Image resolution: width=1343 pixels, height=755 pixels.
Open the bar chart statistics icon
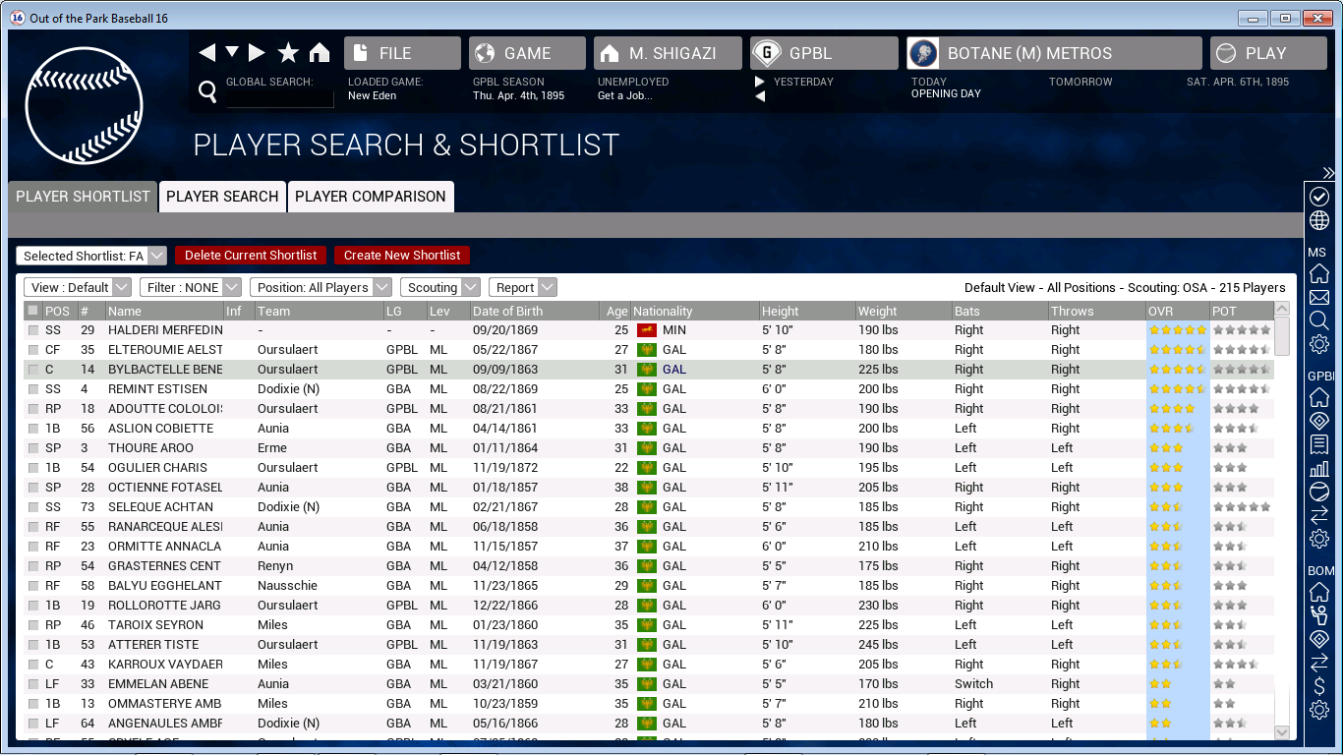tap(1319, 467)
